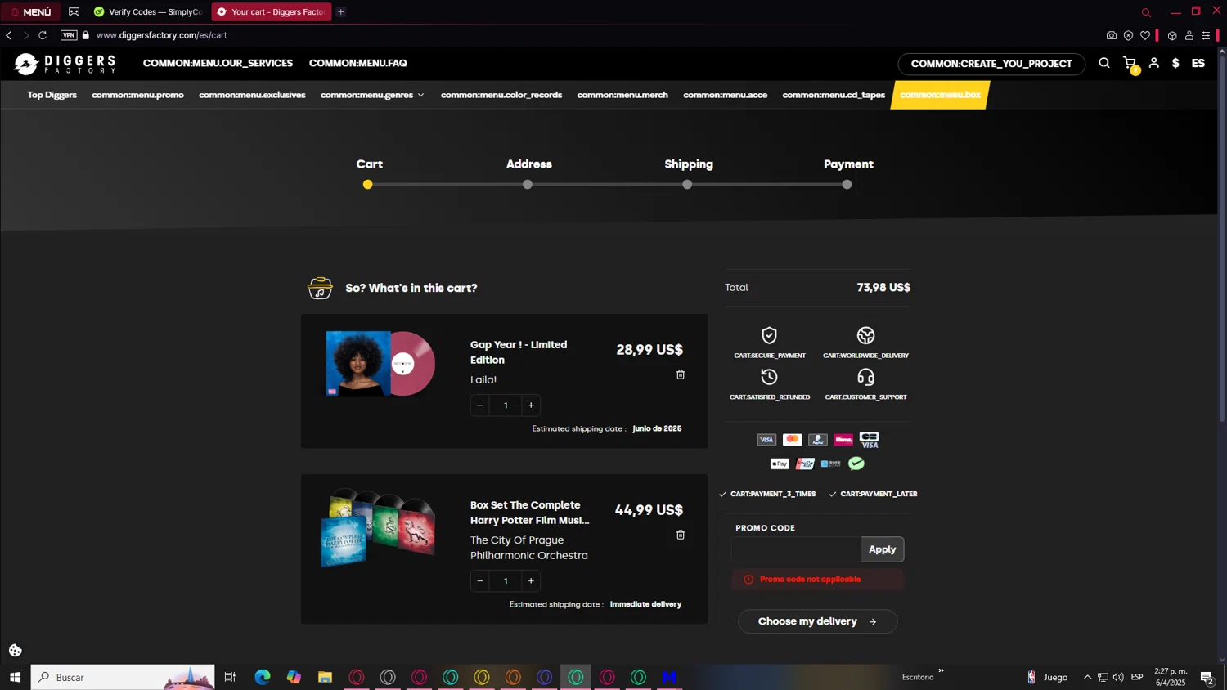Open the volume control in system tray
The image size is (1227, 690).
tap(1118, 677)
